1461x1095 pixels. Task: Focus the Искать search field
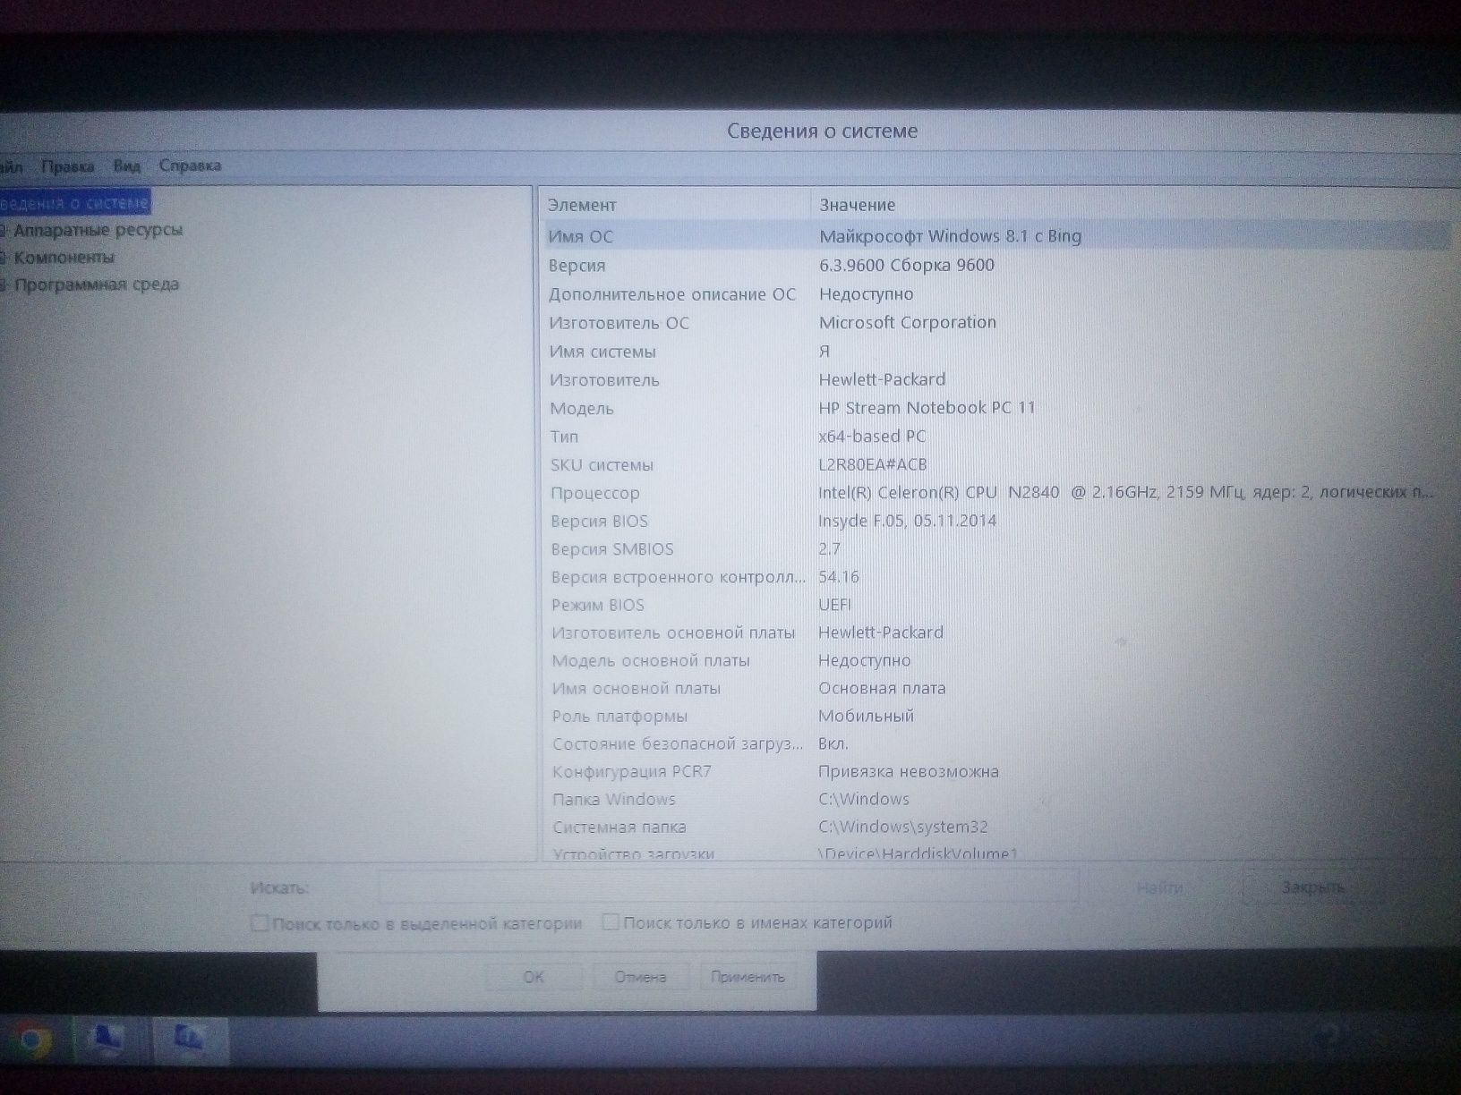729,887
